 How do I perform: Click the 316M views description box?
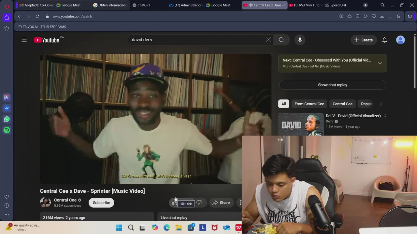click(97, 217)
